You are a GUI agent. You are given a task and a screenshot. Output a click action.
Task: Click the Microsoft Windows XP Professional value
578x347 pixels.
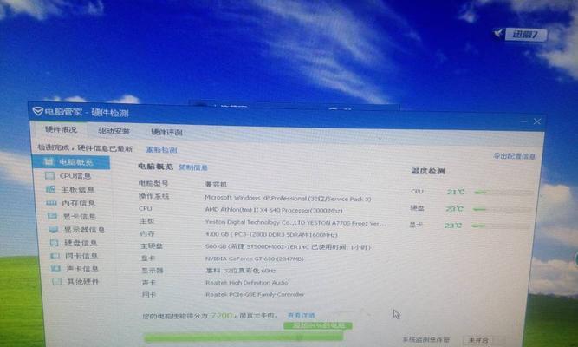288,199
